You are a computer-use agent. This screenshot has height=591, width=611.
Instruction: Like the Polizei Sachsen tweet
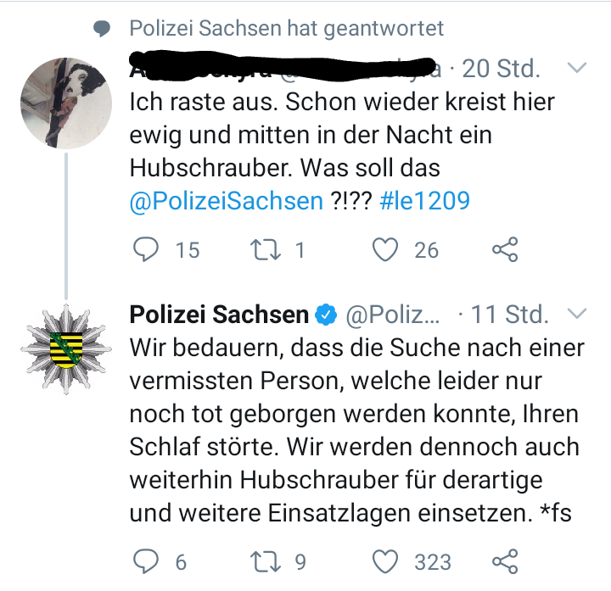pyautogui.click(x=386, y=561)
